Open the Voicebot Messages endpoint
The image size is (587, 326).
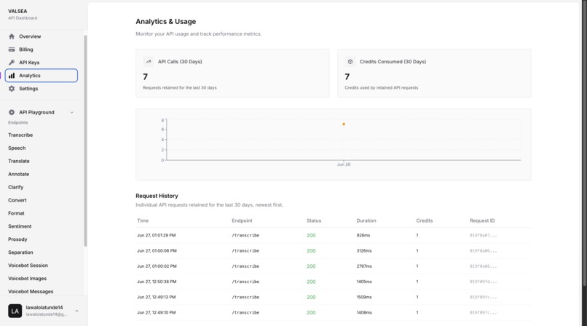pos(31,292)
